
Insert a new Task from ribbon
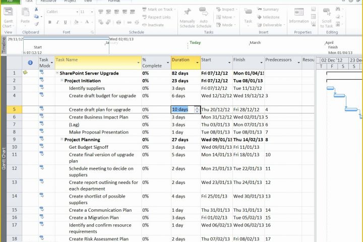click(248, 16)
